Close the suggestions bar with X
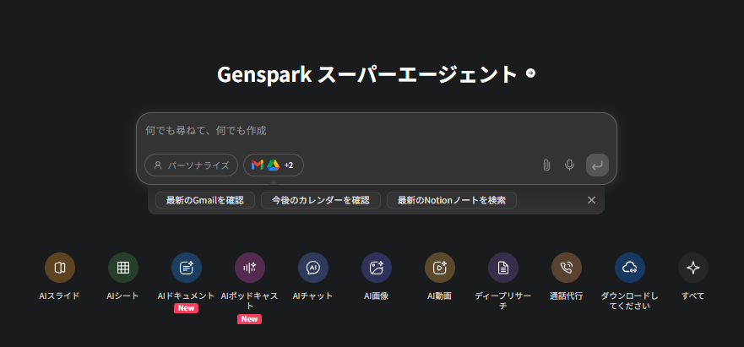The image size is (744, 347). 592,200
